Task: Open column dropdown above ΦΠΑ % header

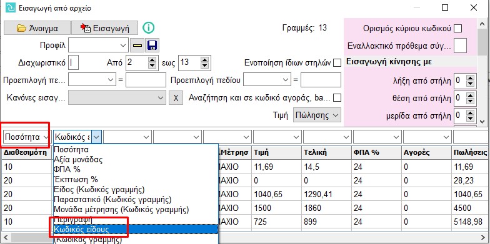Action: pyautogui.click(x=377, y=137)
